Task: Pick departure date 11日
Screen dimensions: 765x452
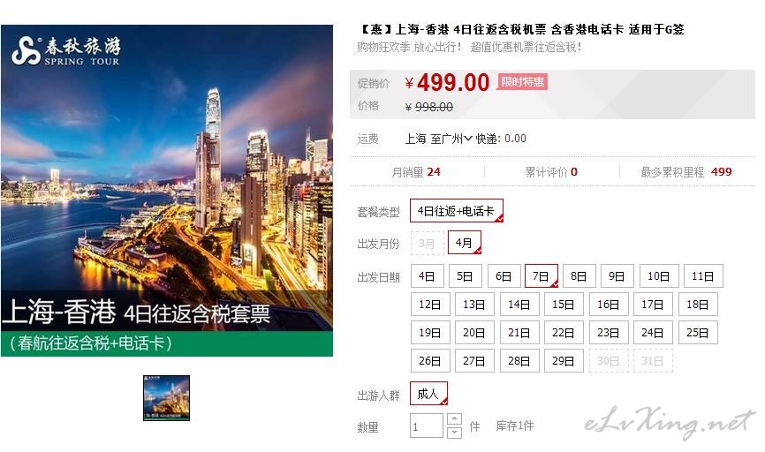Action: pyautogui.click(x=703, y=276)
